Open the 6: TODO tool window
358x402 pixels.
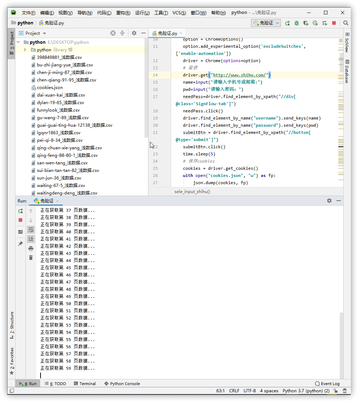click(x=55, y=384)
